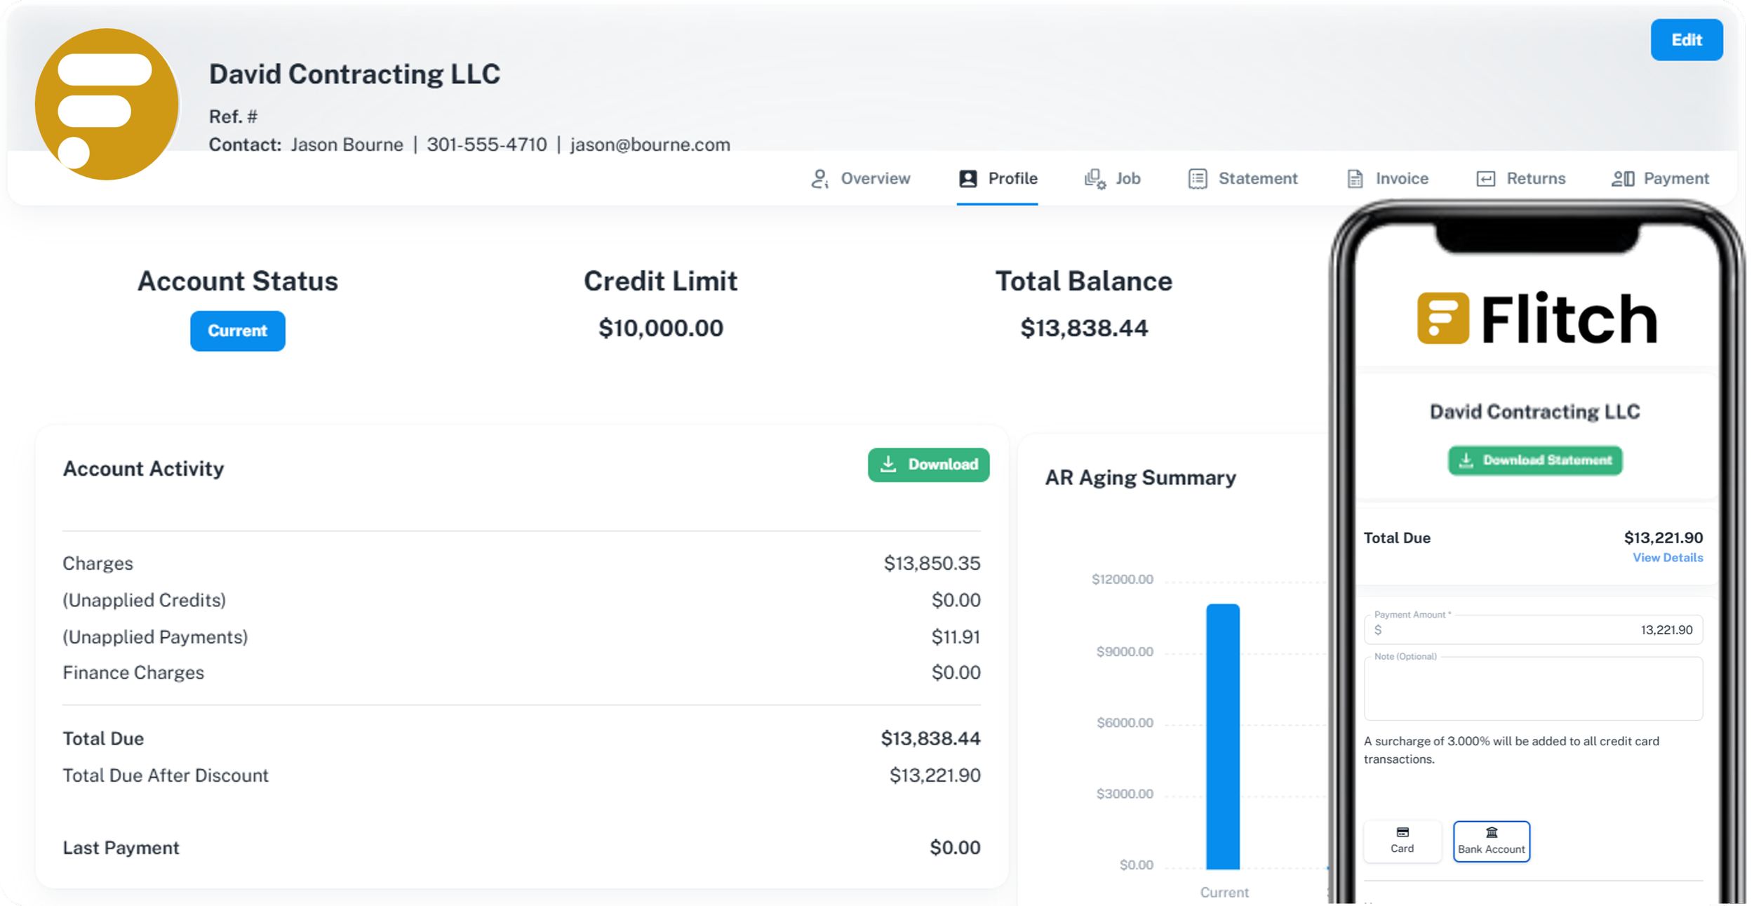Click Download Statement on the phone
1754x906 pixels.
point(1535,460)
